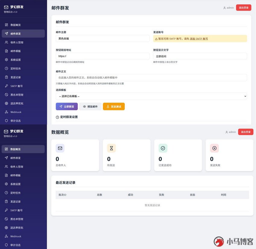Click the 批次ID column header
The height and width of the screenshot is (249, 256).
coord(63,195)
